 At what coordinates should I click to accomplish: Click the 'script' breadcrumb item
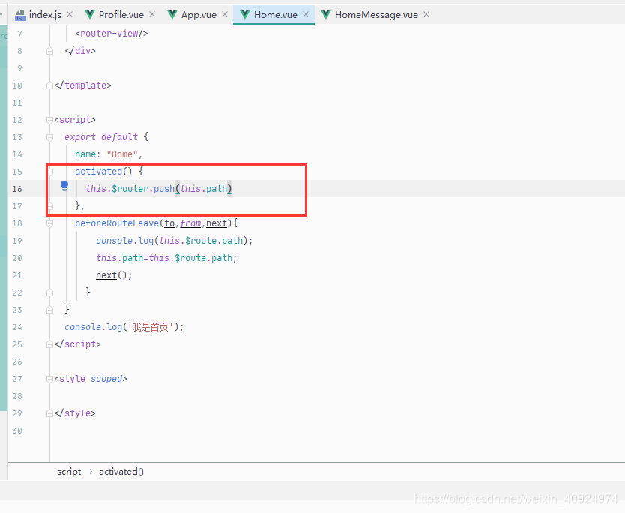coord(69,472)
